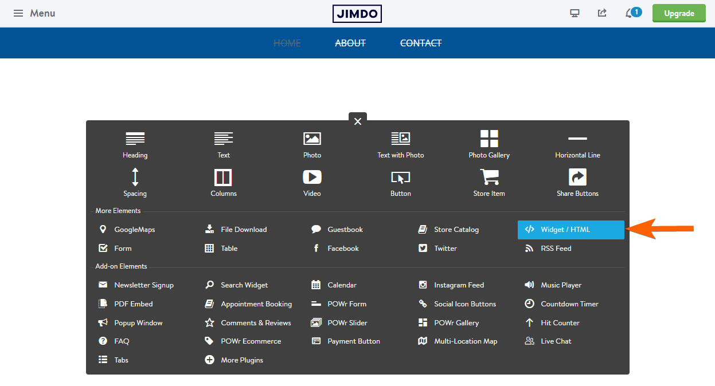Screen dimensions: 715x386
Task: Insert a Button element
Action: point(401,183)
